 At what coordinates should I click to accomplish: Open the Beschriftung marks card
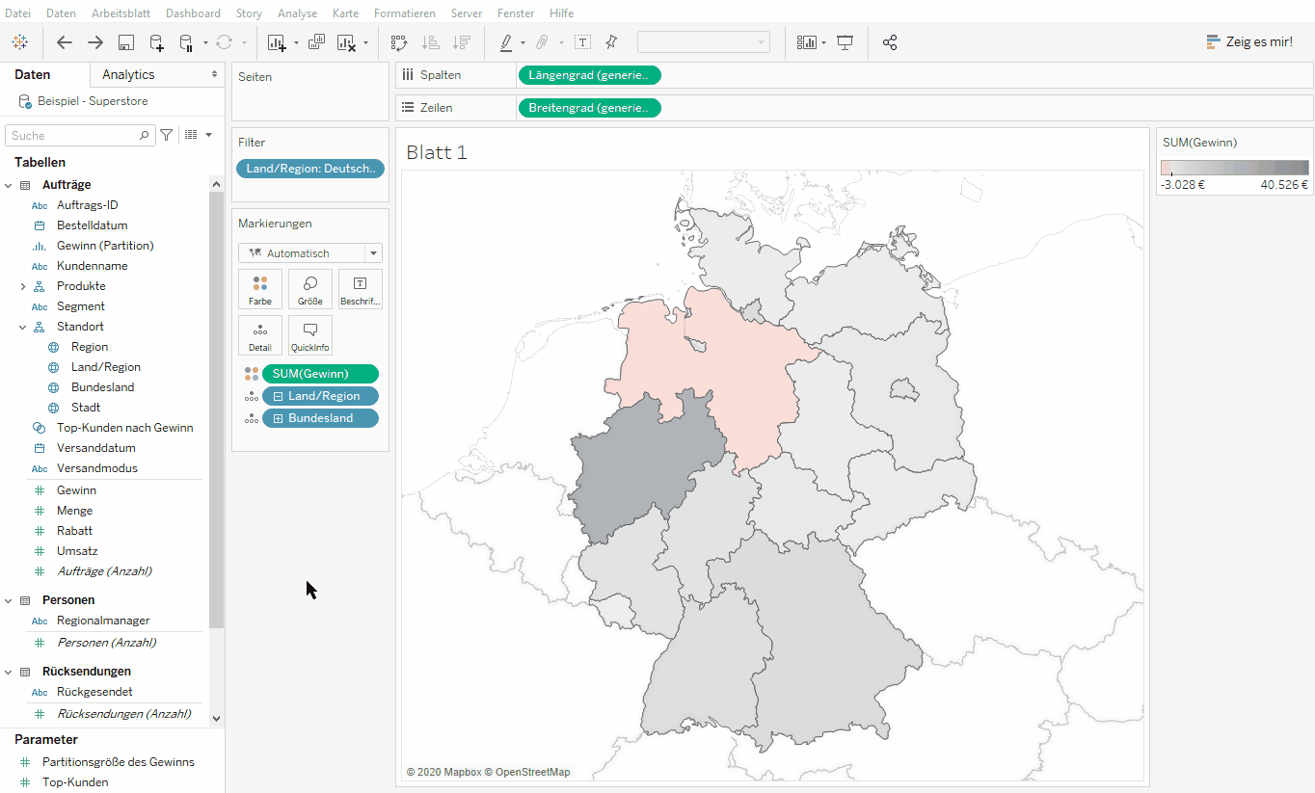pos(359,288)
